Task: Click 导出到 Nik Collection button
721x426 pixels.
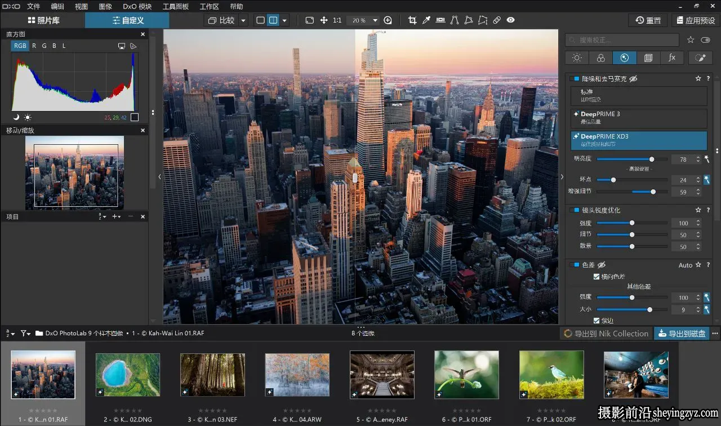Action: coord(606,333)
